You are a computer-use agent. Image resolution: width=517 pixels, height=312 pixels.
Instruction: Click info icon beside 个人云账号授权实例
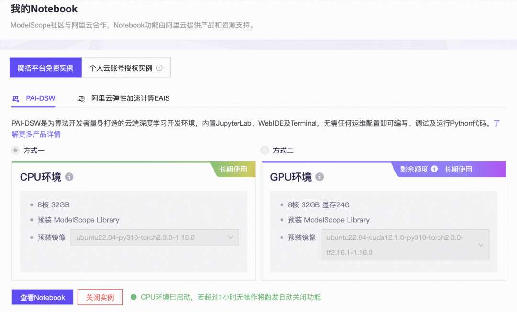pos(159,68)
